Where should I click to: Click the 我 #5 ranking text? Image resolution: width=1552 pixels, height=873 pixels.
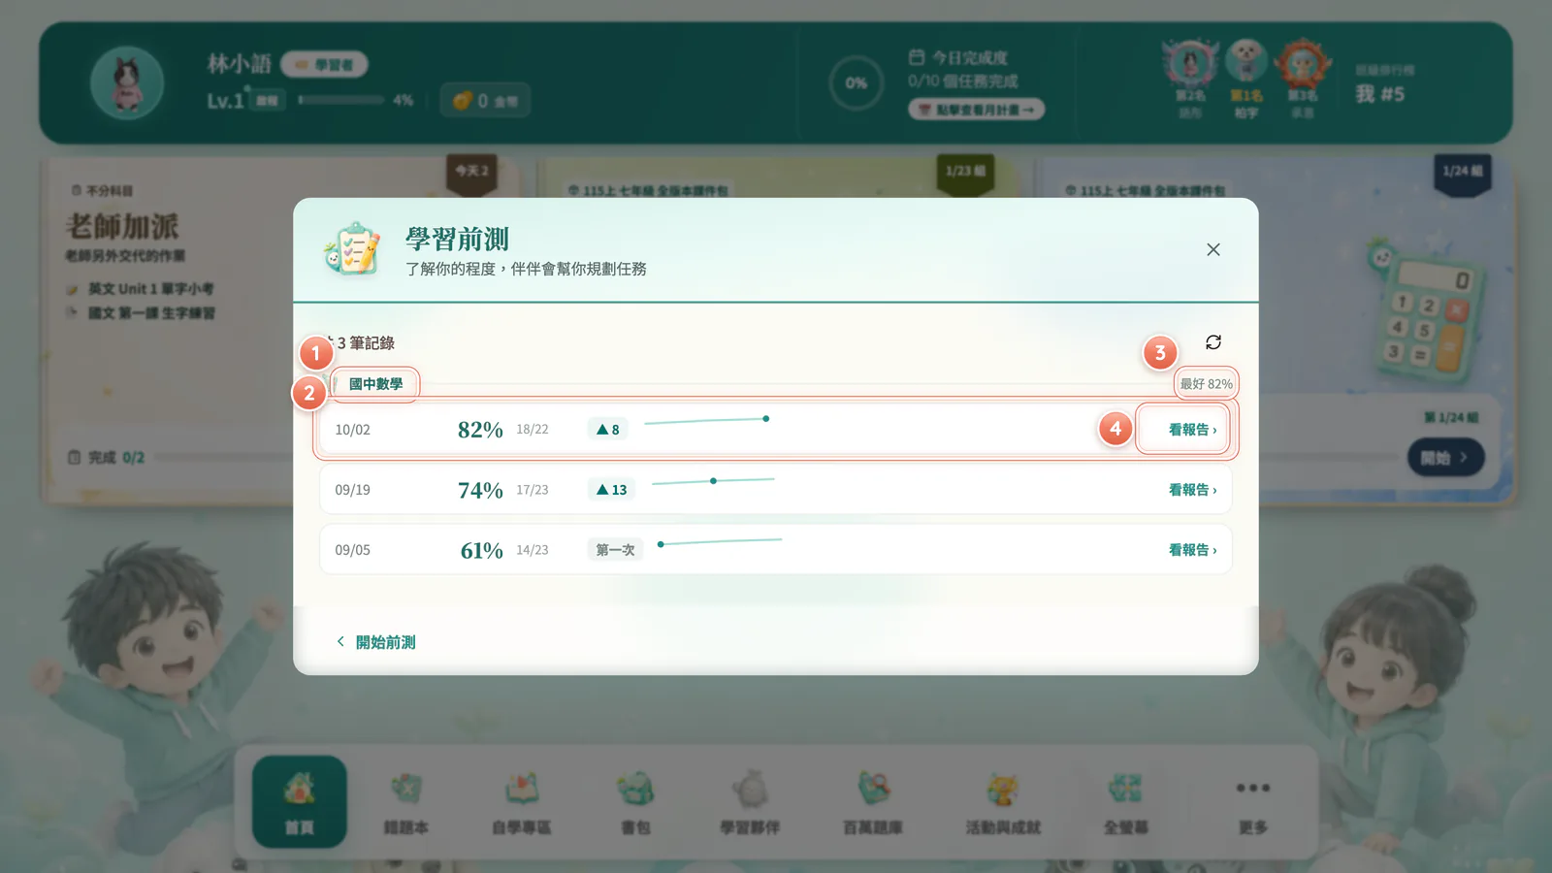coord(1379,94)
